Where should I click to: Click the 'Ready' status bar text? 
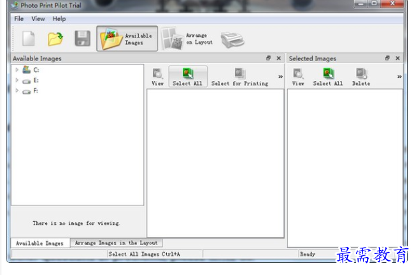point(308,254)
